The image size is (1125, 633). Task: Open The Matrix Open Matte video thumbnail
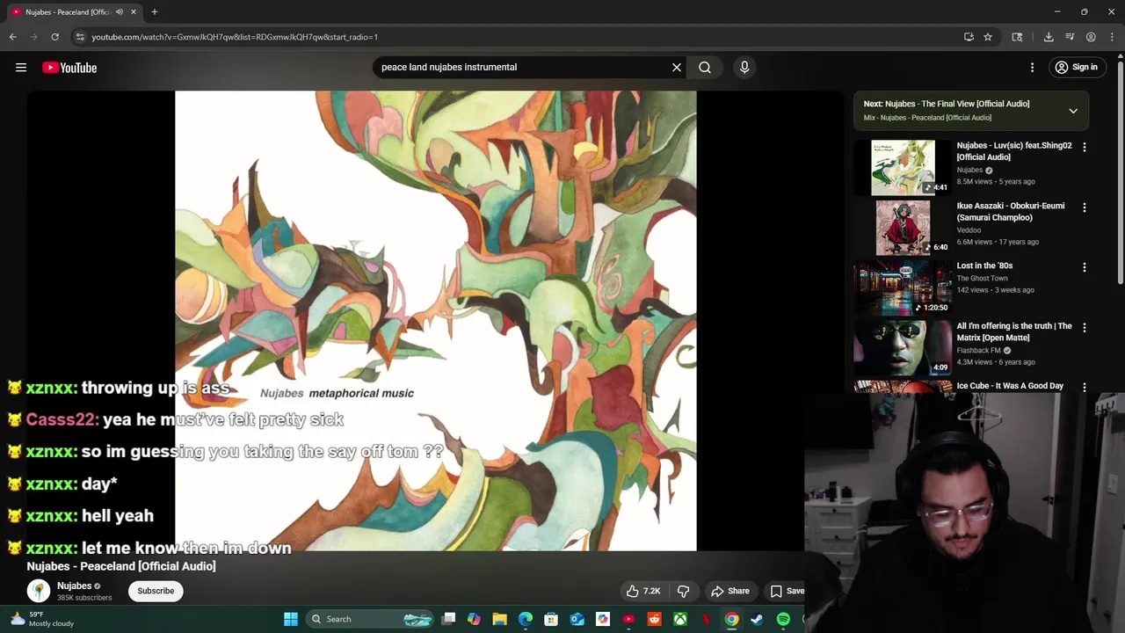(x=903, y=347)
